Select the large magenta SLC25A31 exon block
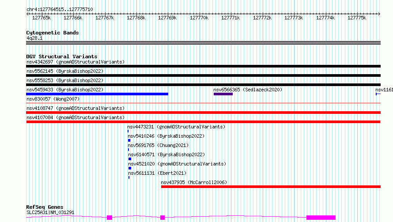Image resolution: width=393 pixels, height=222 pixels. click(x=321, y=218)
